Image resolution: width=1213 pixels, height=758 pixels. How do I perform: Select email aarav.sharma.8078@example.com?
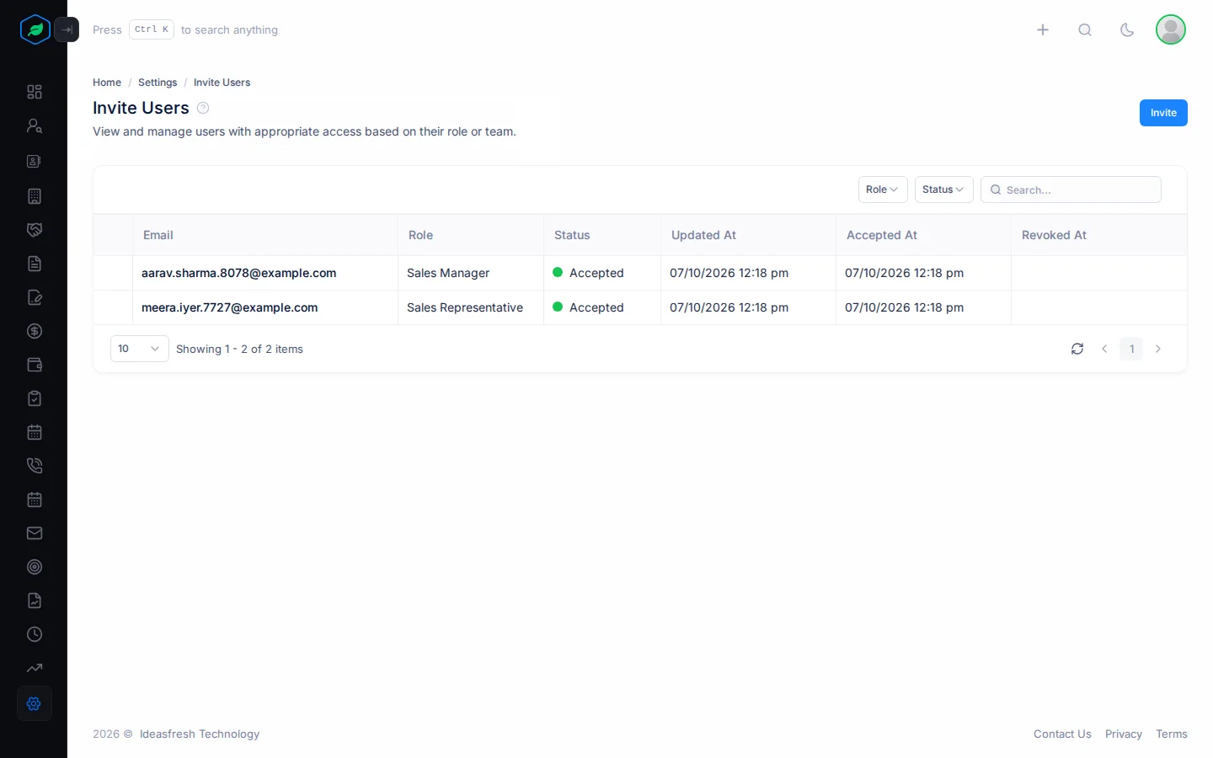point(239,273)
